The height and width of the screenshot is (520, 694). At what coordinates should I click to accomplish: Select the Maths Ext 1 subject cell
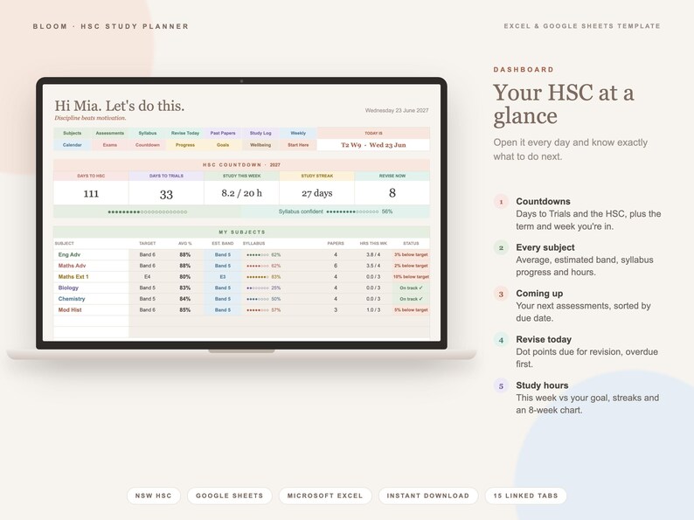[x=91, y=277]
